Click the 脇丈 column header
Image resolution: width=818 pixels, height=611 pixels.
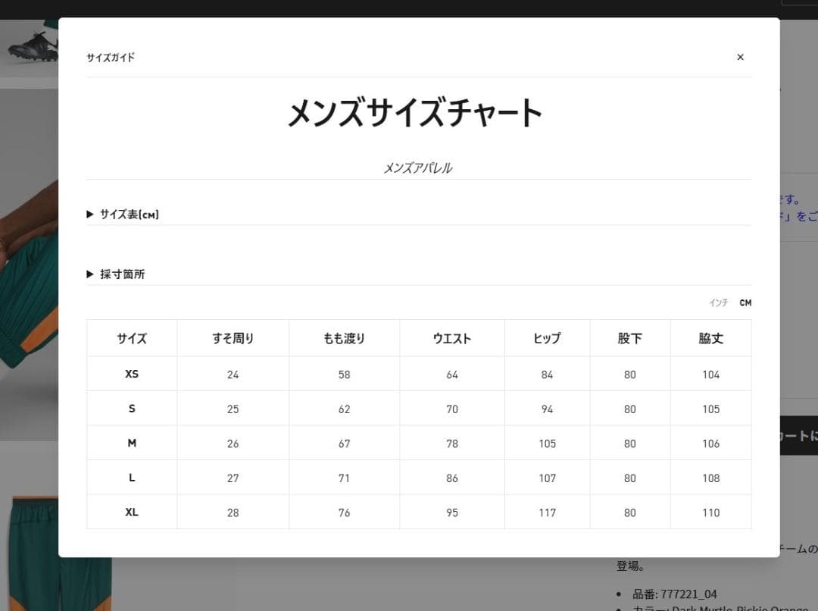pos(710,339)
